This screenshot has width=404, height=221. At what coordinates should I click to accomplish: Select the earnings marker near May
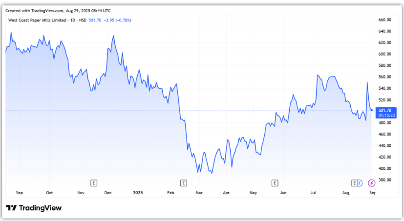click(x=275, y=183)
